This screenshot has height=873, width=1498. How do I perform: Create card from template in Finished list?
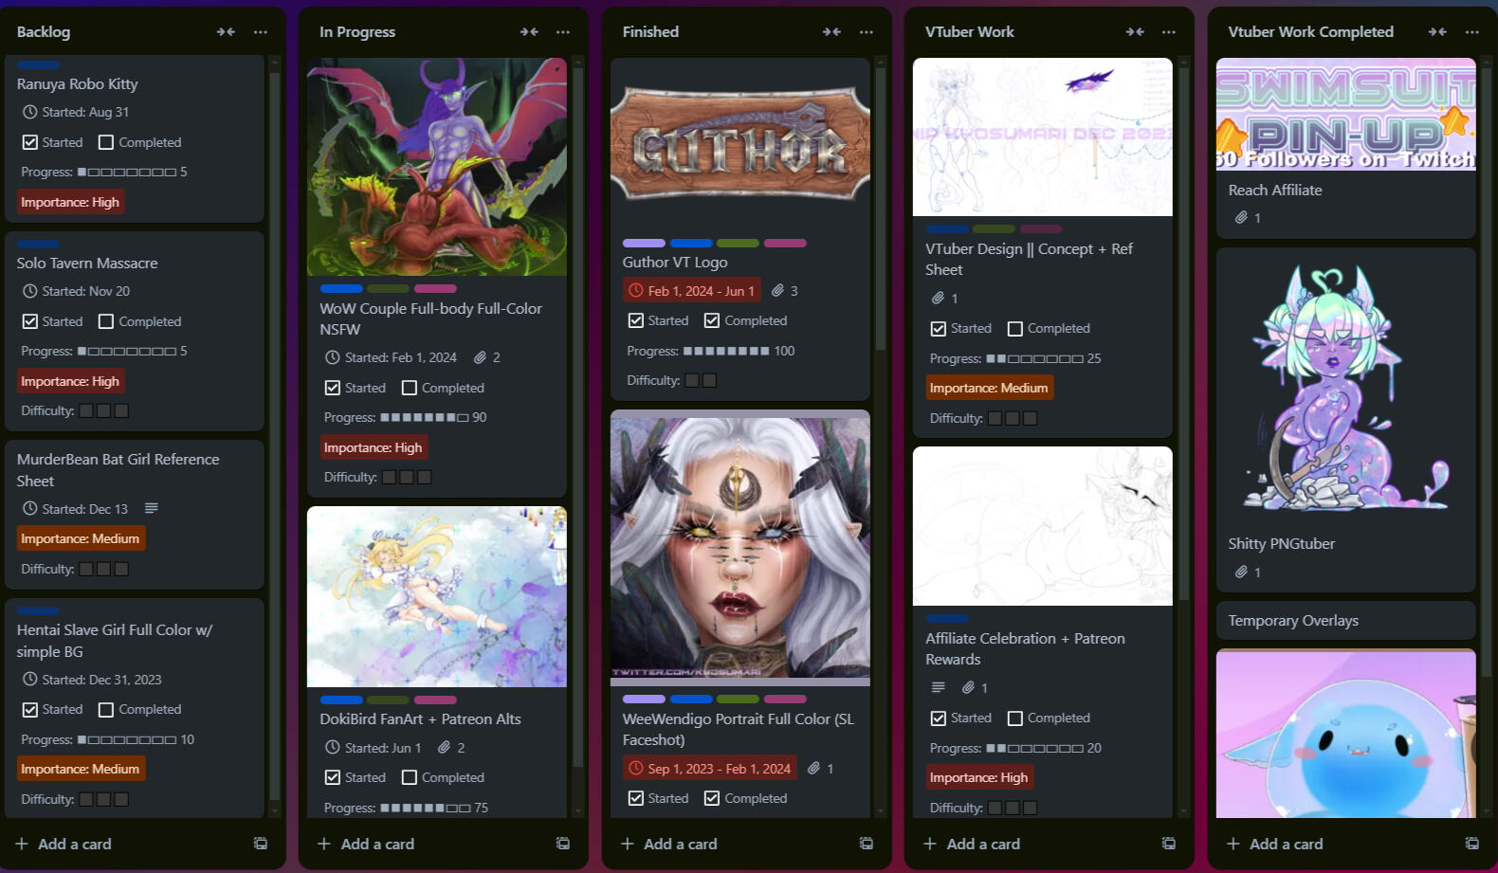click(867, 844)
